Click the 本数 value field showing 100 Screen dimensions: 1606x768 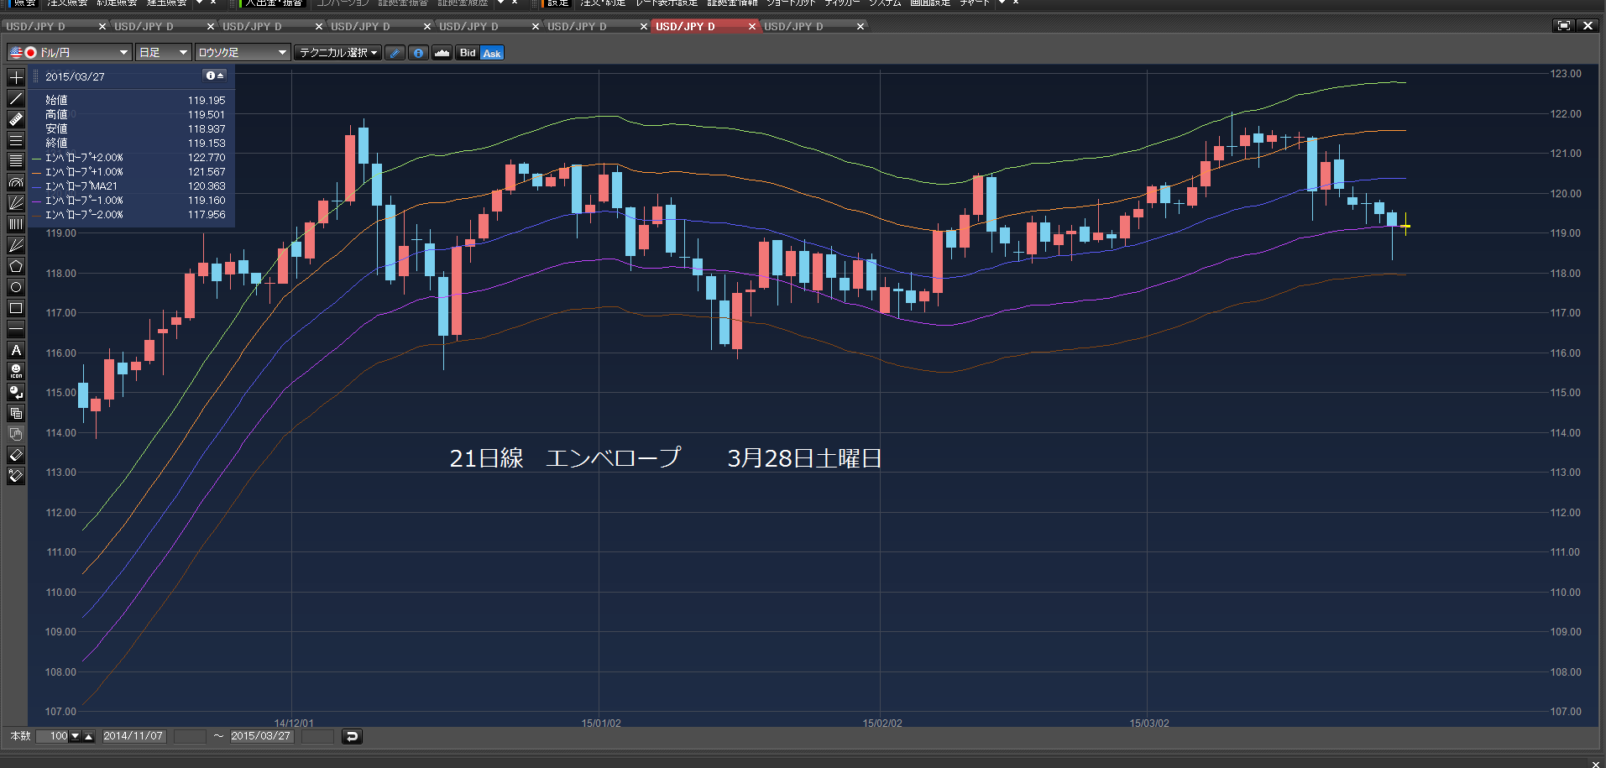click(52, 736)
